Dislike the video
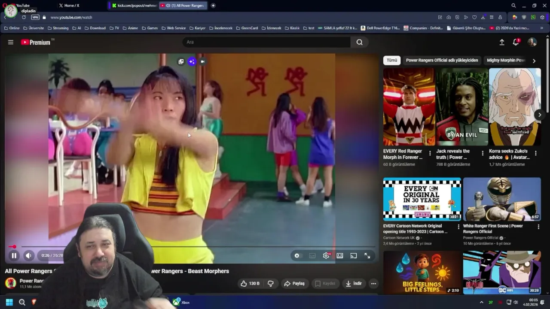Viewport: 550px width, 309px height. [x=271, y=283]
